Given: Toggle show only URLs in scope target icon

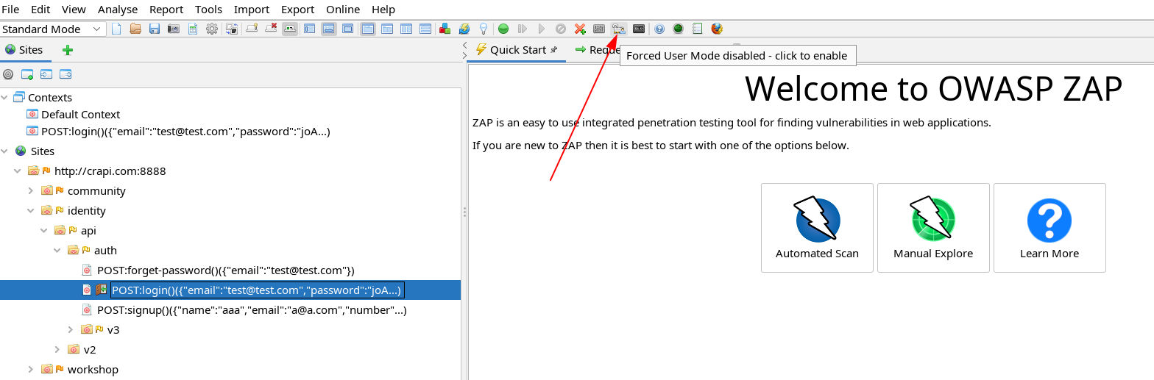Looking at the screenshot, I should (x=8, y=74).
